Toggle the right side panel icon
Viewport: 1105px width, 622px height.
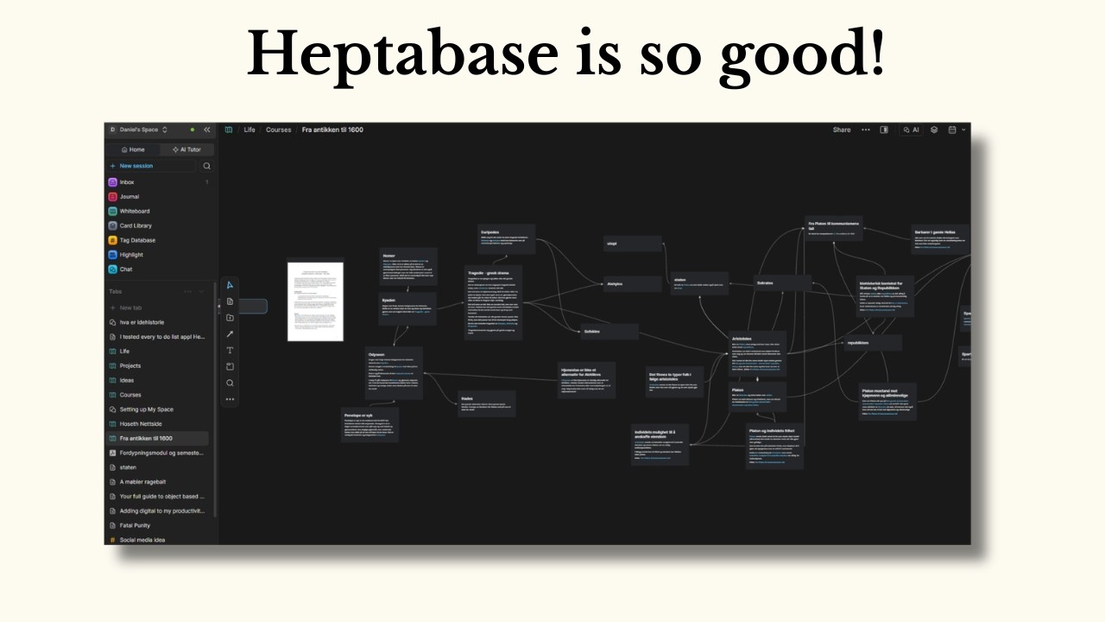884,130
